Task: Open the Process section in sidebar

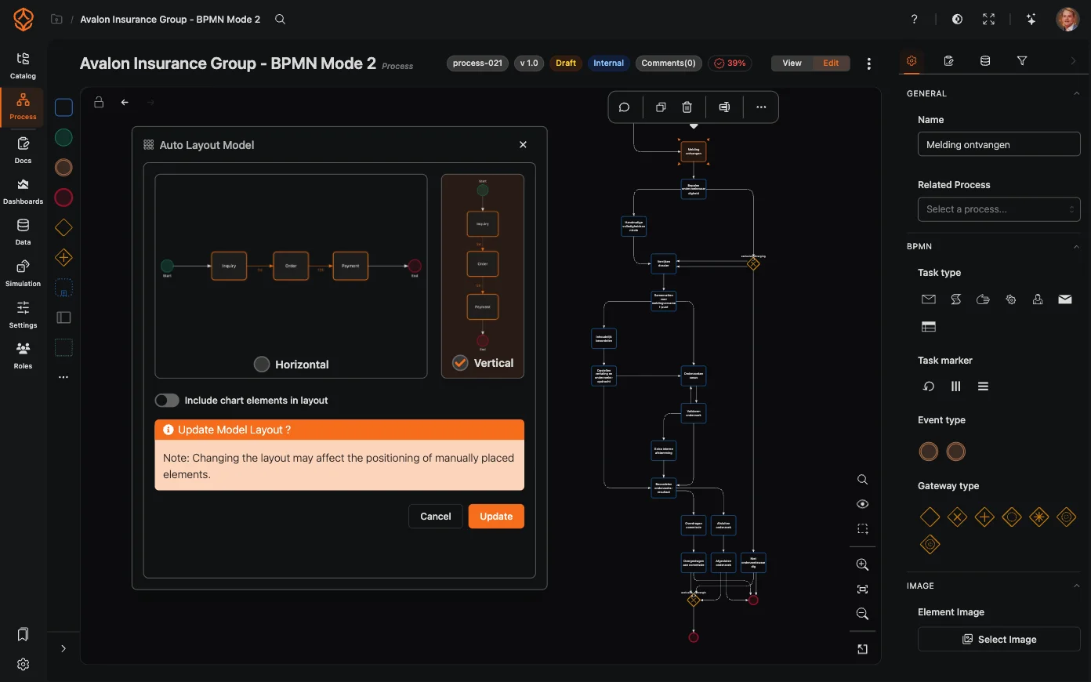Action: pos(23,107)
